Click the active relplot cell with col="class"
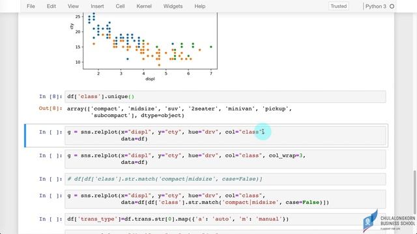The width and height of the screenshot is (417, 234). tap(225, 135)
